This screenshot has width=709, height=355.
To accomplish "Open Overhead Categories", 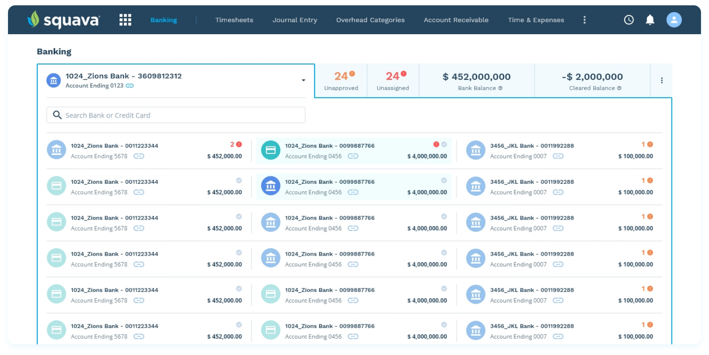I will tap(370, 20).
